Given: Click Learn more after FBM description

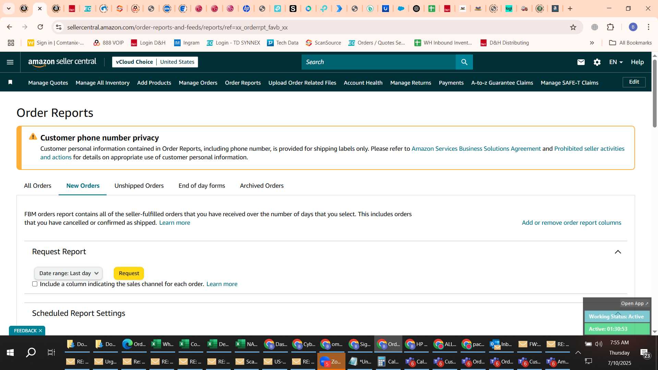Looking at the screenshot, I should 175,223.
